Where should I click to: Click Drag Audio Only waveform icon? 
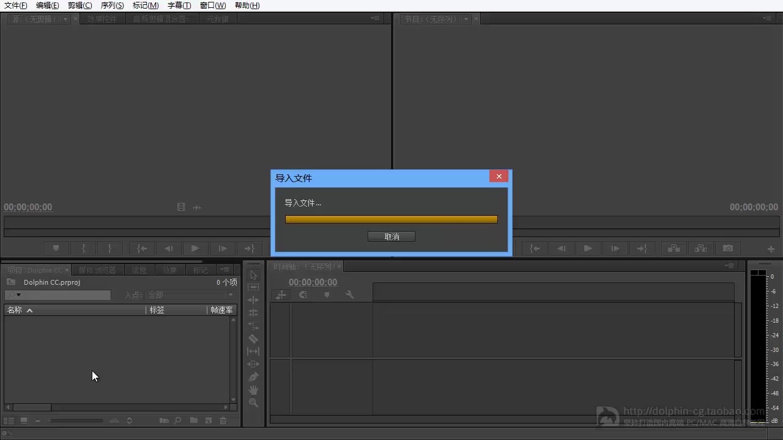click(x=197, y=208)
